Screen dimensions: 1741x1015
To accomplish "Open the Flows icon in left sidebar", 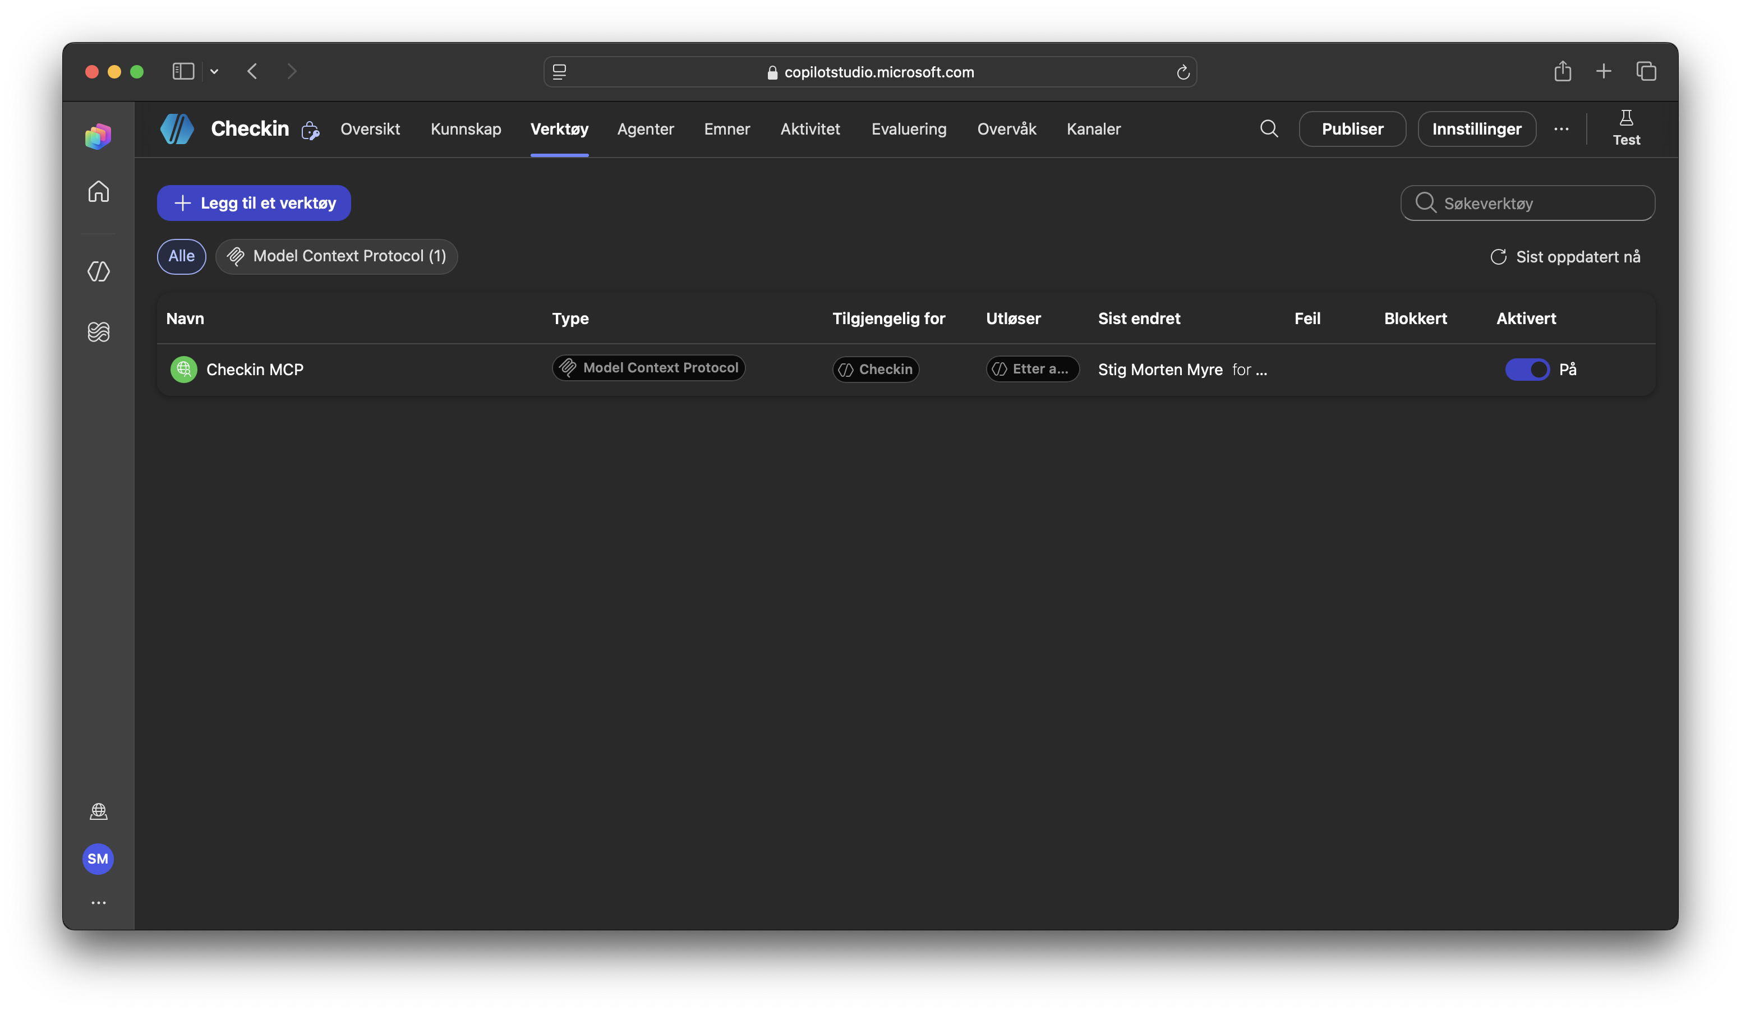I will 98,331.
